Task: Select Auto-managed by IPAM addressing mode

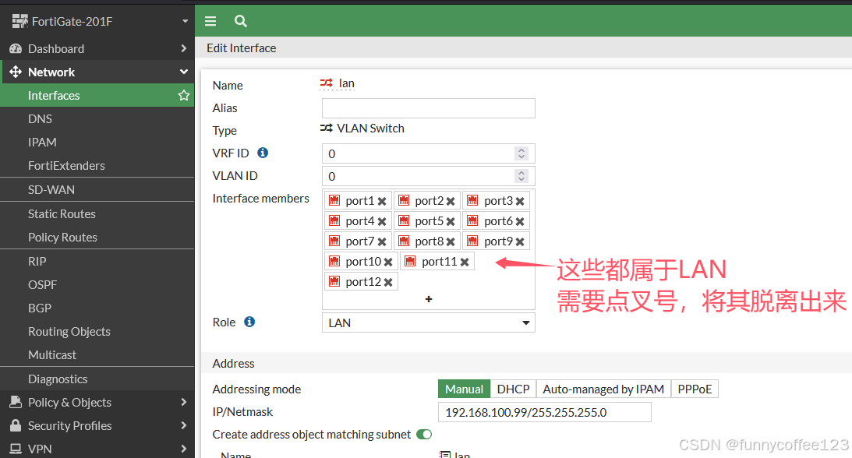Action: pyautogui.click(x=603, y=389)
